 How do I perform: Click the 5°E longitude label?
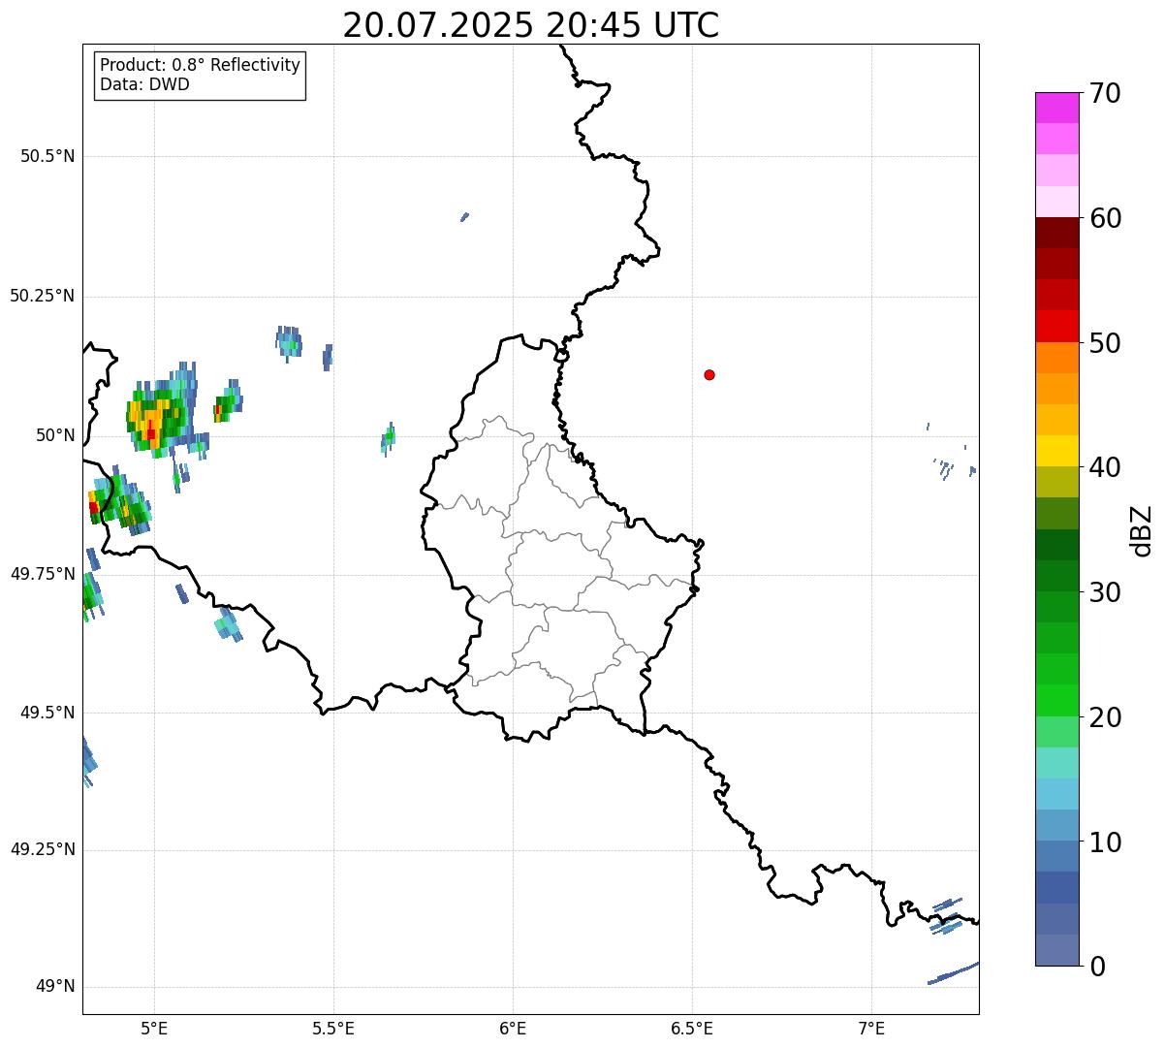click(154, 1028)
